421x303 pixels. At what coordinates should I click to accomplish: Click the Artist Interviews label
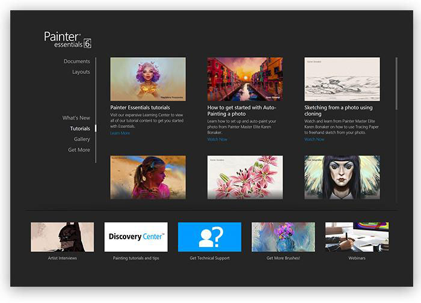(63, 258)
